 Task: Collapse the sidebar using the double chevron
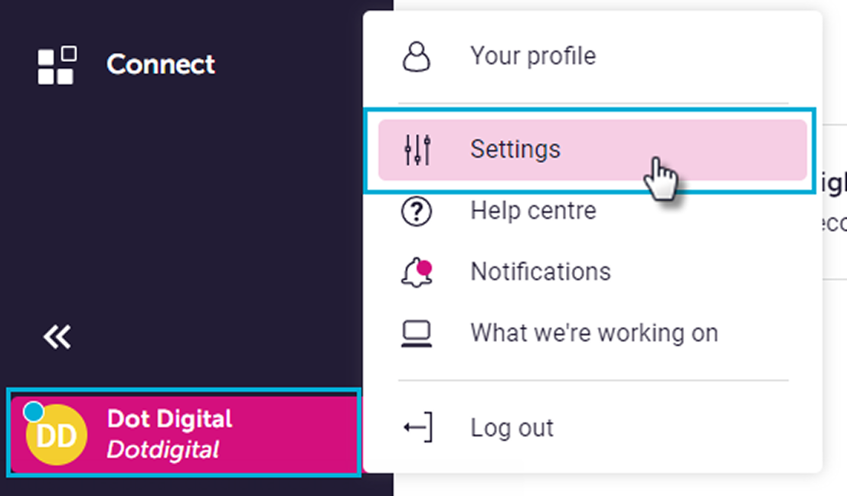pos(57,335)
